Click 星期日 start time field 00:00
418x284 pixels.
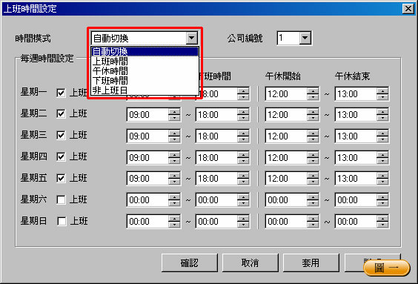(x=147, y=222)
